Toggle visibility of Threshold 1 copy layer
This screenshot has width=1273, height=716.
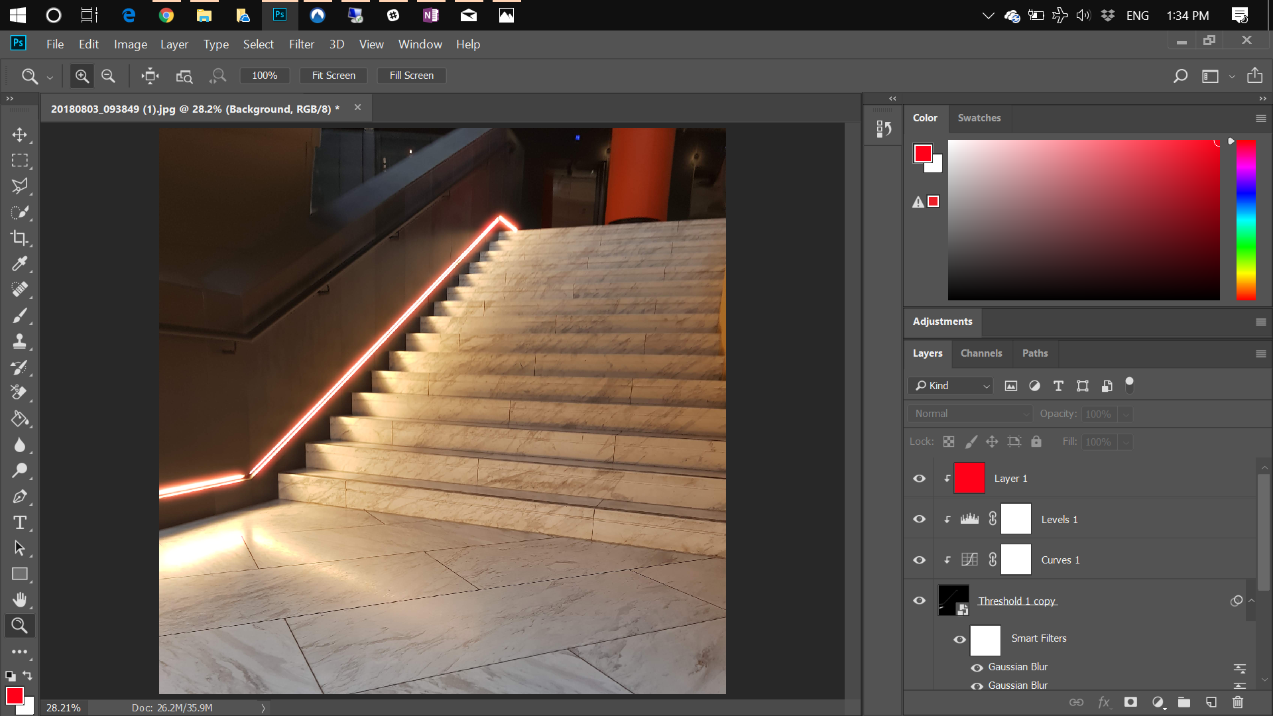click(919, 601)
